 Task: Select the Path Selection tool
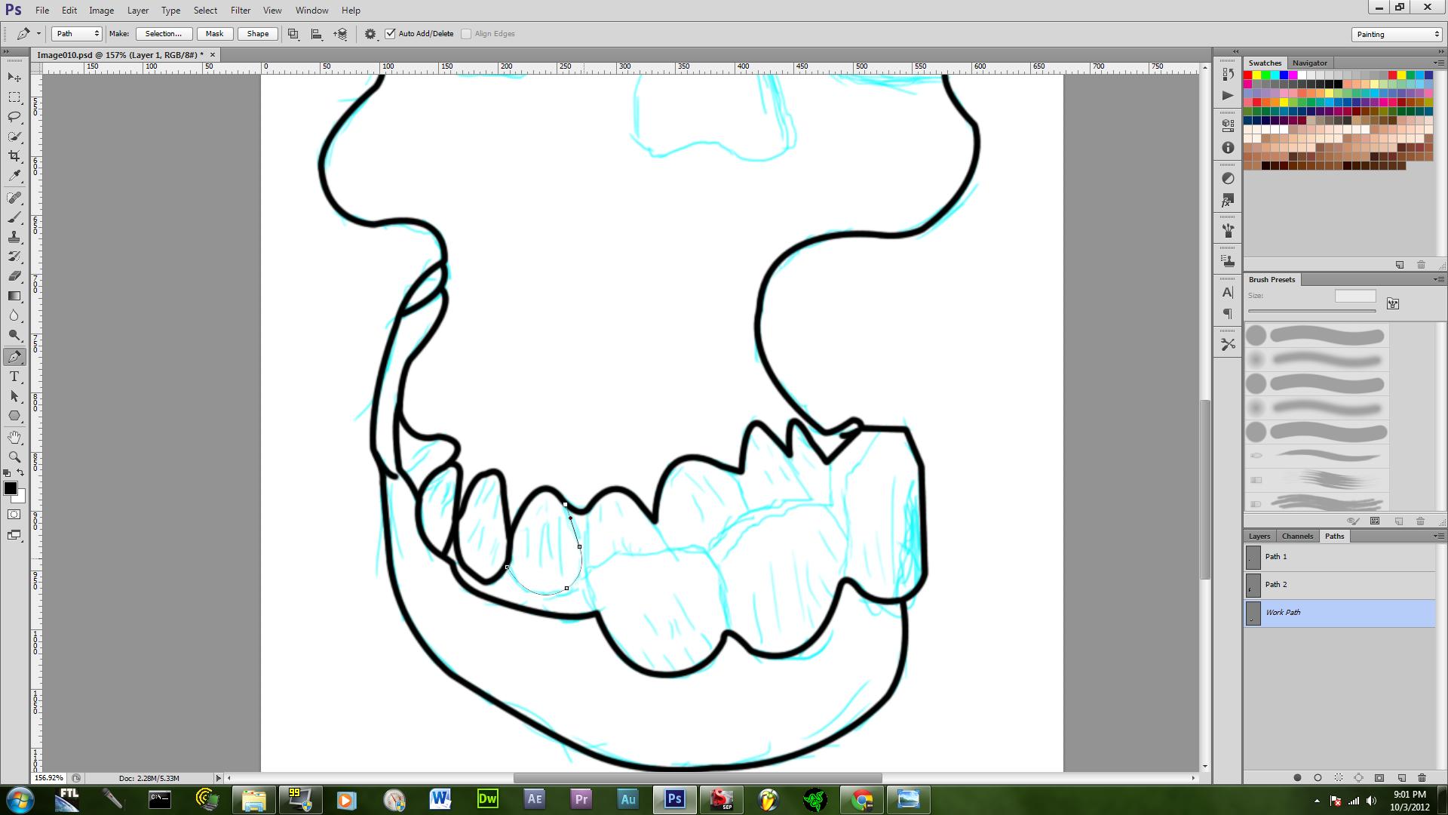(14, 396)
